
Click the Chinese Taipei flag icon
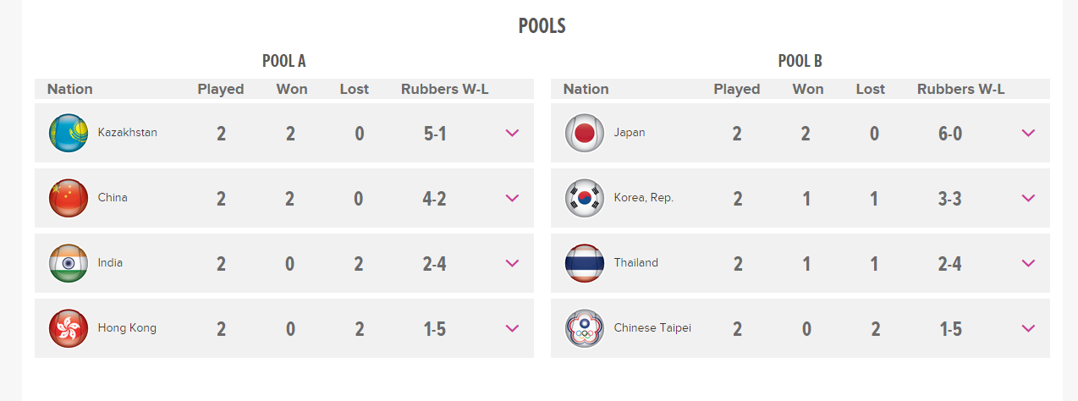coord(585,328)
